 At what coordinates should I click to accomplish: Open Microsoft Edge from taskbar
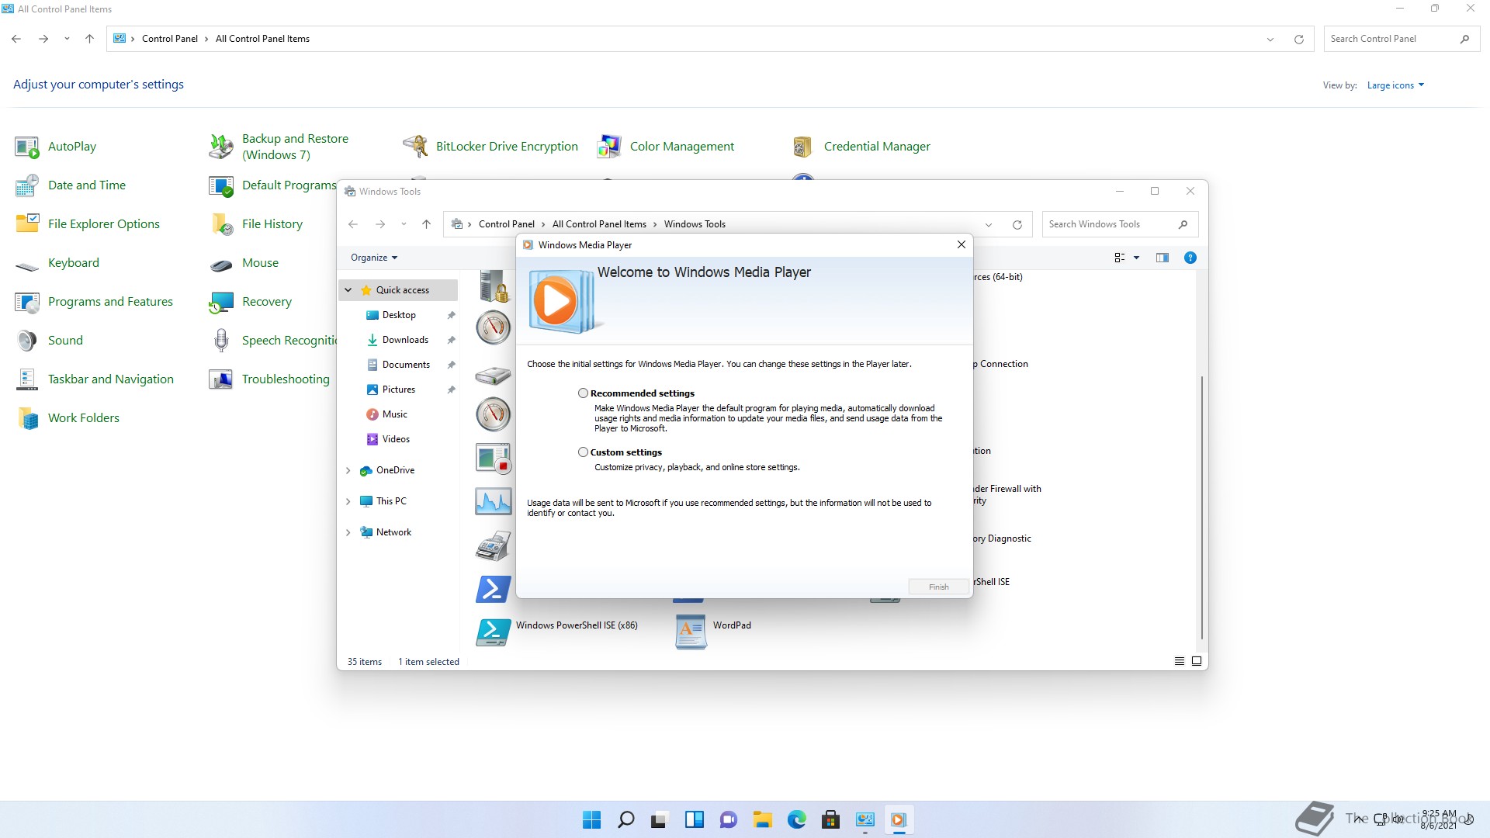(796, 819)
